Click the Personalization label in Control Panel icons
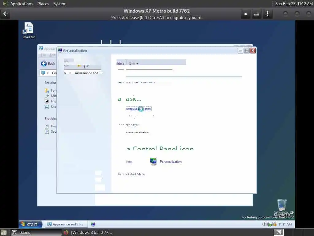The image size is (314, 236). point(170,162)
